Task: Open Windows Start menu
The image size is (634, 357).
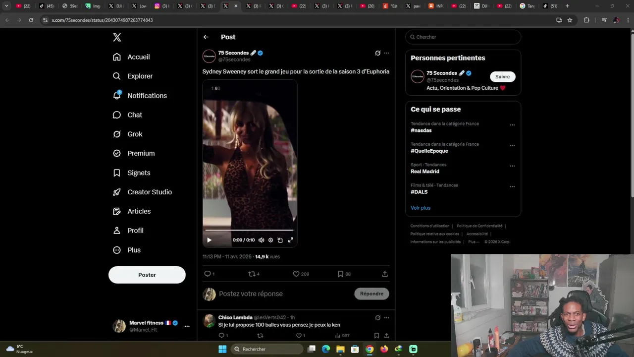Action: pos(222,349)
